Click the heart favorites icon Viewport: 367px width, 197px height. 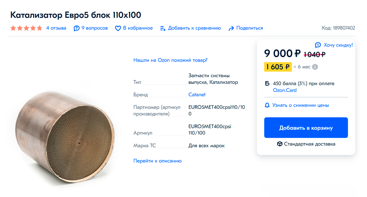coord(118,28)
